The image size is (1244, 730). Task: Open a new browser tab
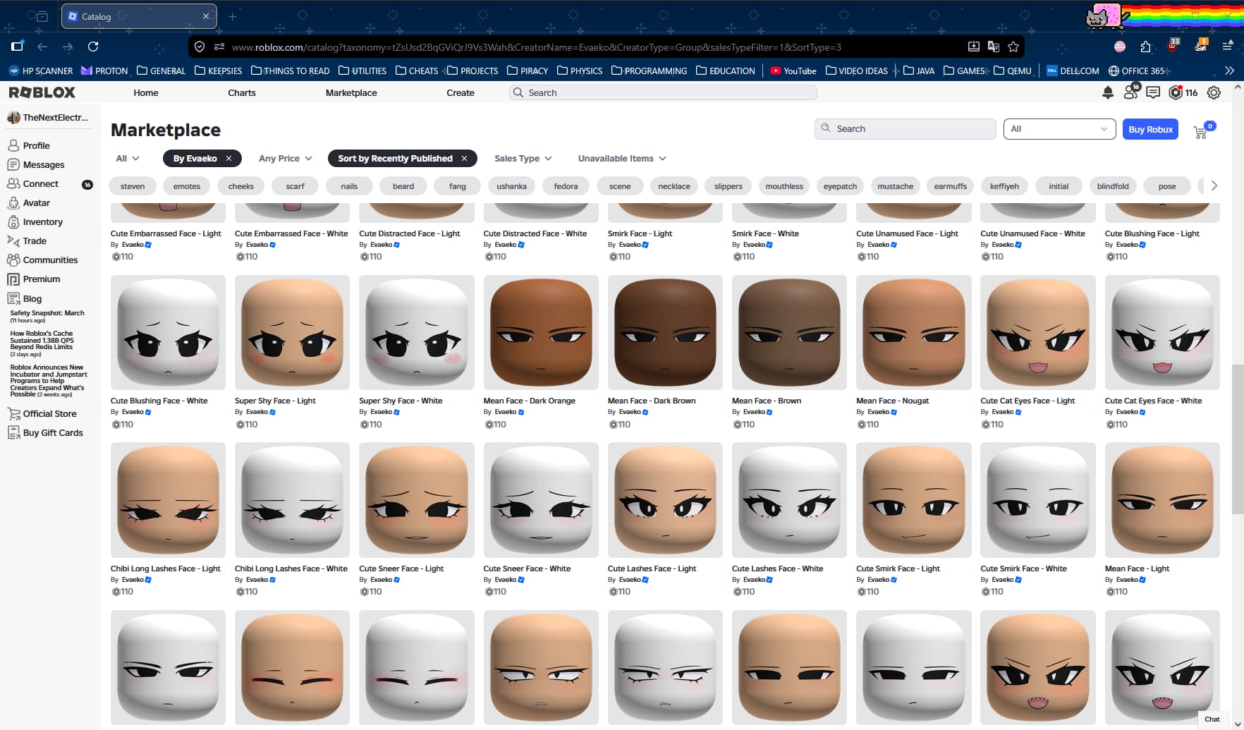click(x=233, y=16)
